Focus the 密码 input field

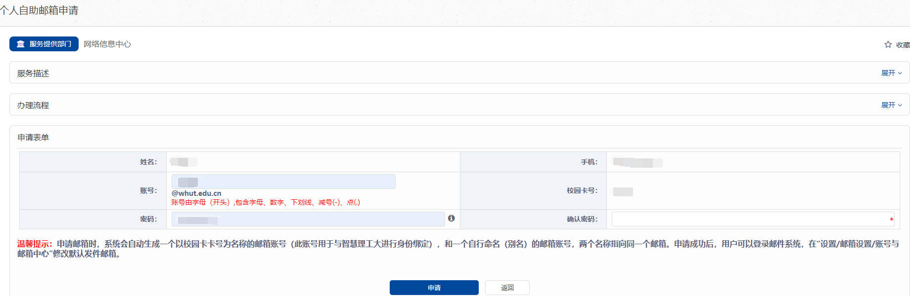308,219
